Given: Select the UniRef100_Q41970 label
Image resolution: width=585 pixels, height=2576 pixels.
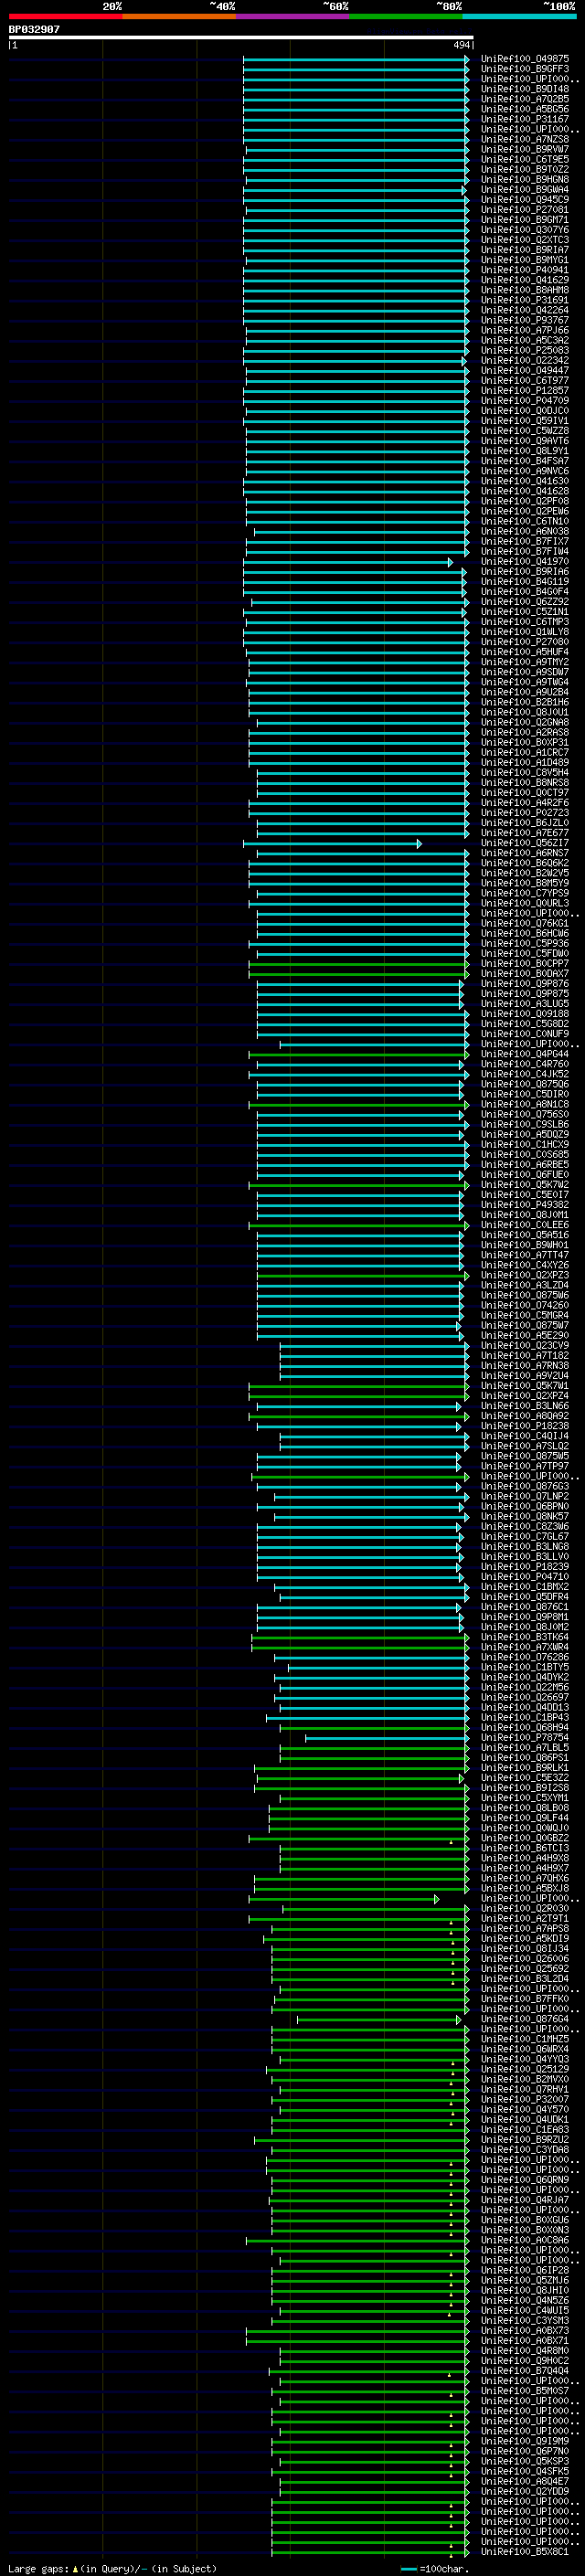Looking at the screenshot, I should point(525,561).
